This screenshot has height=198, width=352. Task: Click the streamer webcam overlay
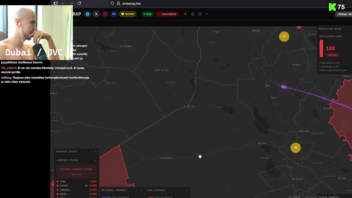pyautogui.click(x=36, y=32)
